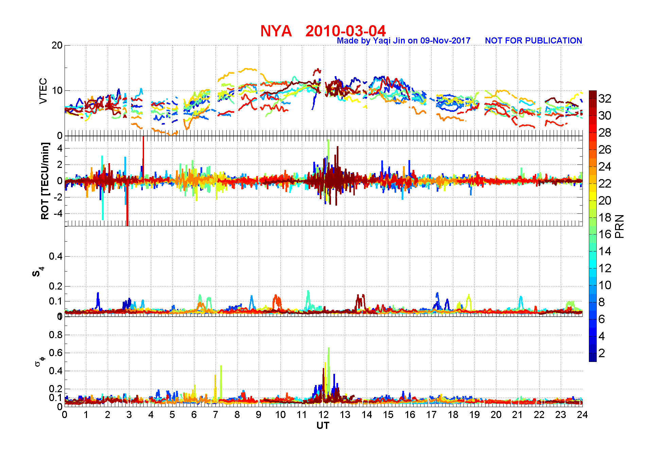Screen dimensions: 647x452
Task: Click the "NOT FOR PUBLICATION" notice
Action: point(534,41)
